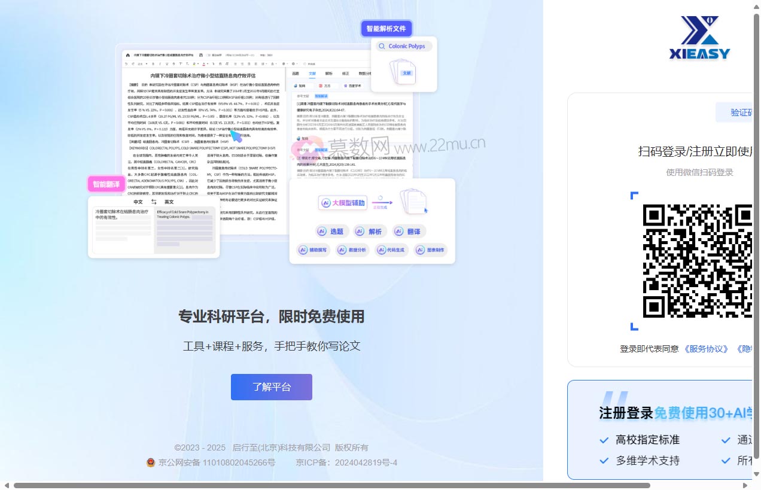Open the 京ICP备 2024042819号-4 link
This screenshot has width=761, height=490.
(x=346, y=462)
